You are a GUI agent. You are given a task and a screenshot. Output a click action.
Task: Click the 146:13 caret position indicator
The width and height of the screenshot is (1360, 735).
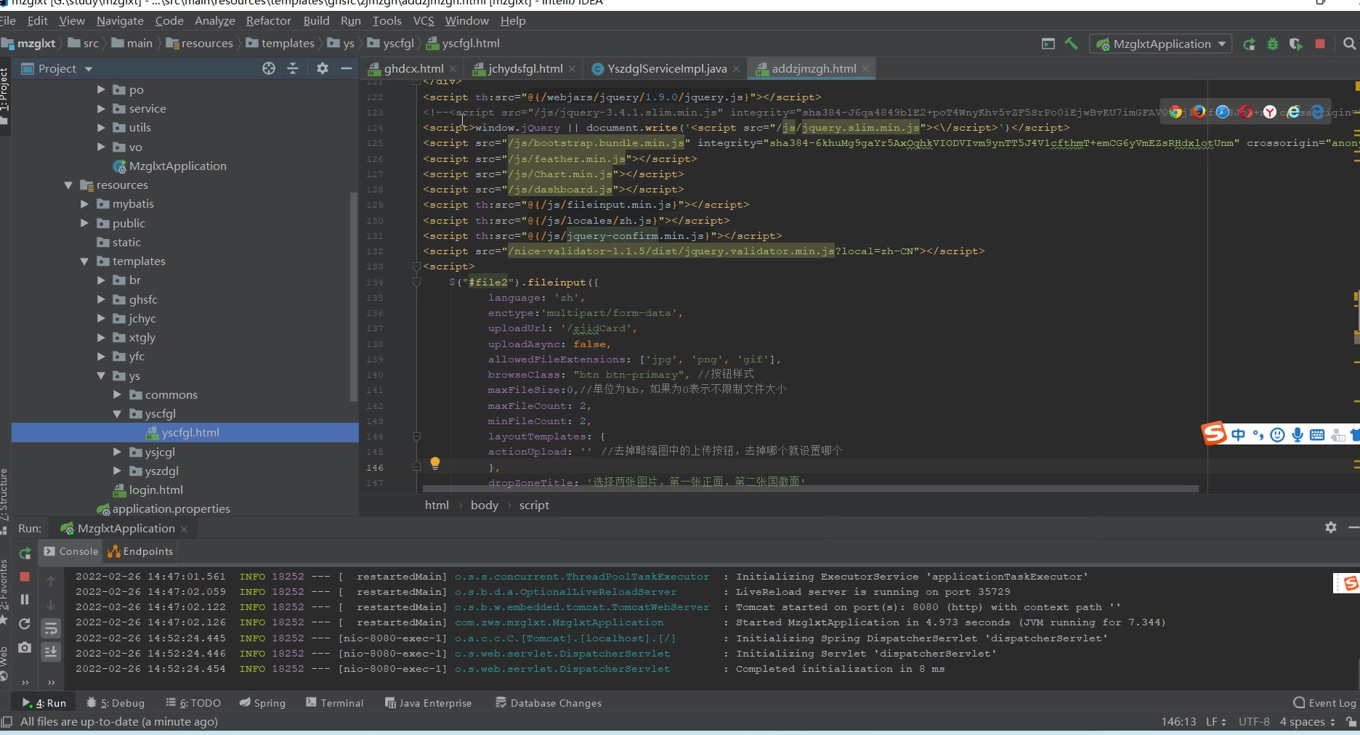click(x=1178, y=721)
